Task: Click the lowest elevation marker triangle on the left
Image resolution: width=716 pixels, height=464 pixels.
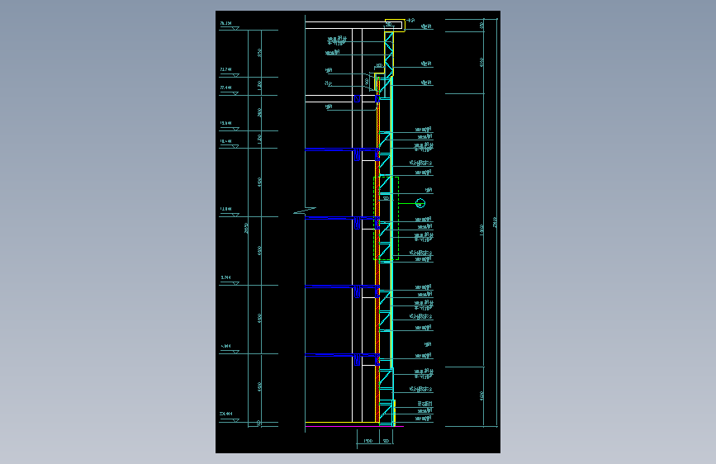Action: [235, 420]
